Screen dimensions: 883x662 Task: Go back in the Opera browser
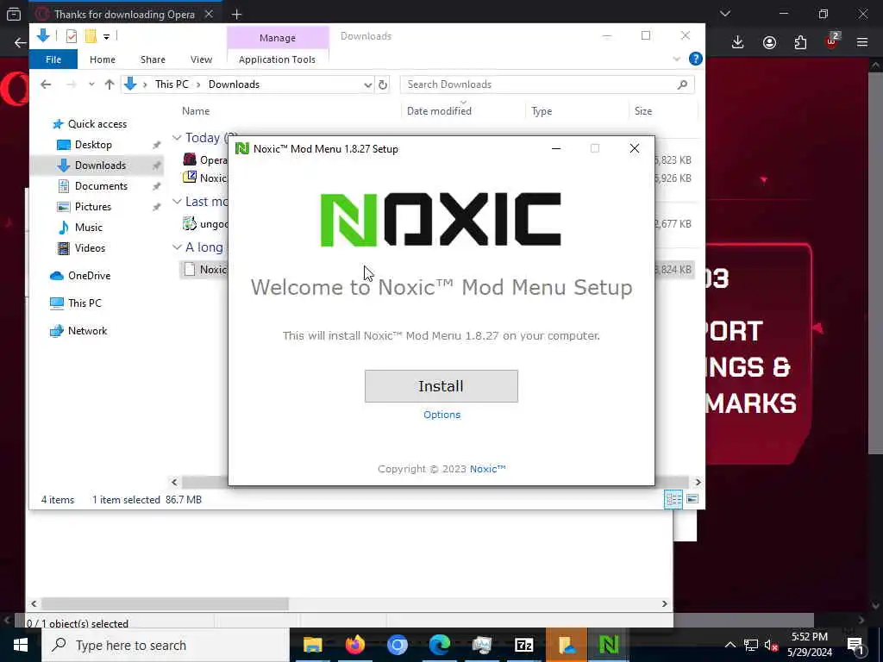[21, 42]
